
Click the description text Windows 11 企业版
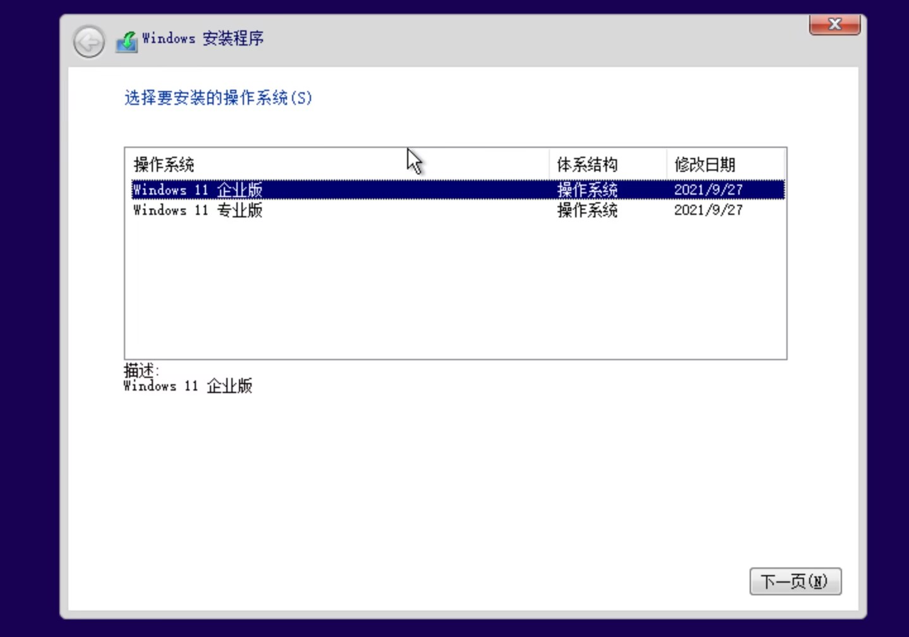[x=188, y=385]
